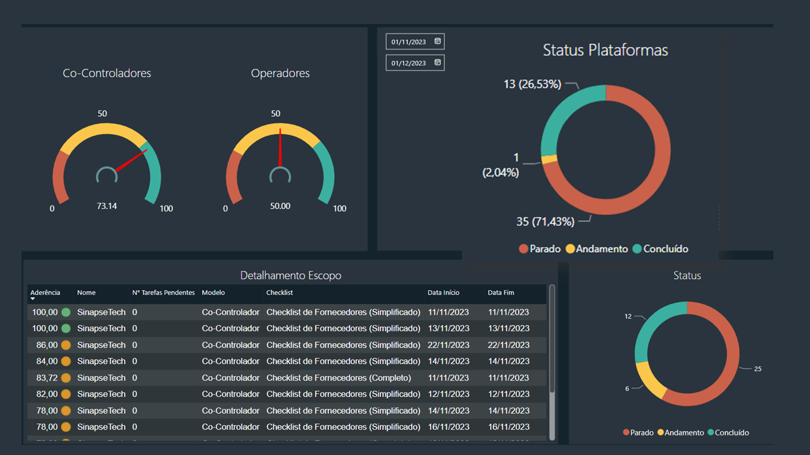
Task: Filter by Parado in Status Plataformas legend
Action: (540, 249)
